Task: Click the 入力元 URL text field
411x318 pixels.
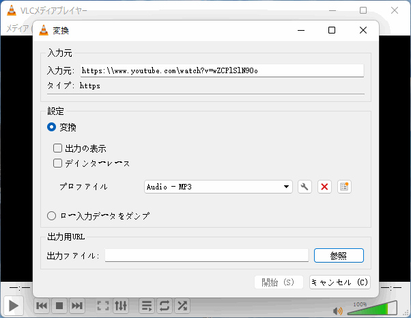Action: click(222, 70)
